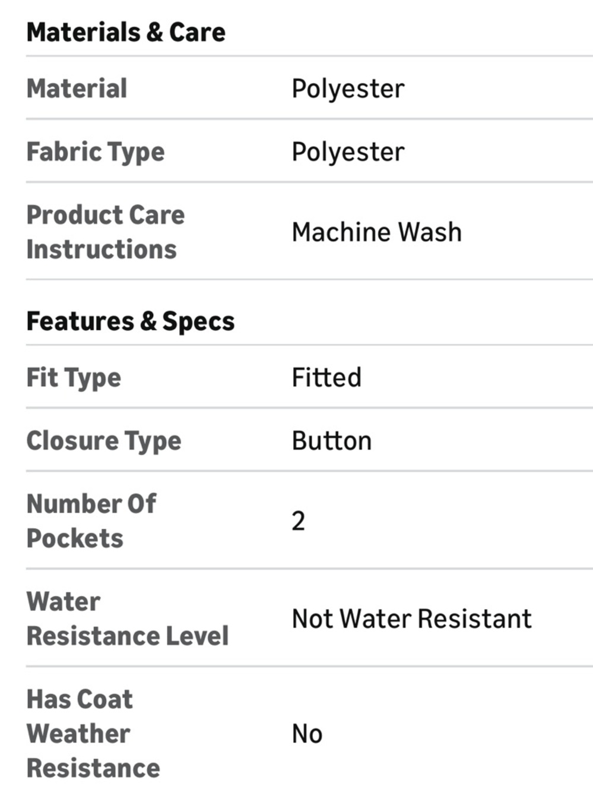
Task: Select the Materials & Care heading
Action: (126, 32)
